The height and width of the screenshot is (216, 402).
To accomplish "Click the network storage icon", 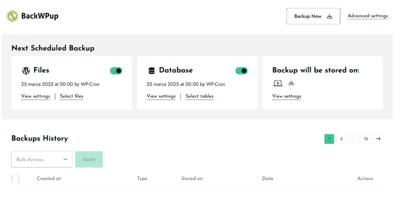I will pyautogui.click(x=291, y=83).
